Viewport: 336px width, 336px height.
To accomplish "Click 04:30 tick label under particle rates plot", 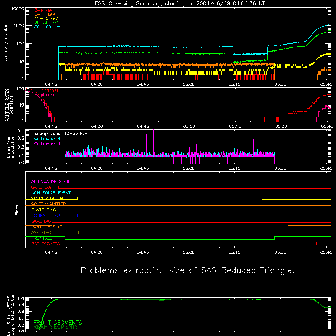I will click(97, 126).
